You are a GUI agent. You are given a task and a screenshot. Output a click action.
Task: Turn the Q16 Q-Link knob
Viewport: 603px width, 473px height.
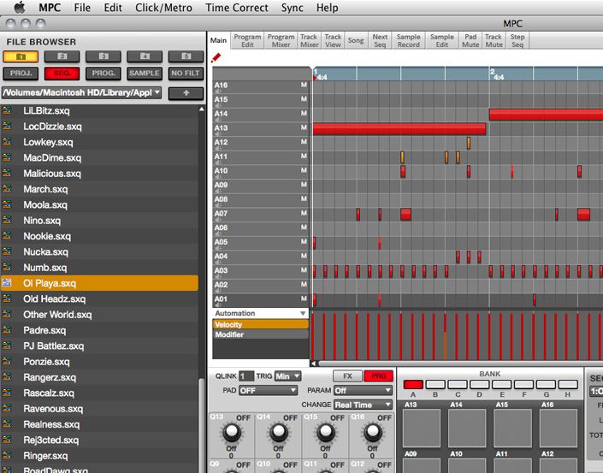[372, 431]
